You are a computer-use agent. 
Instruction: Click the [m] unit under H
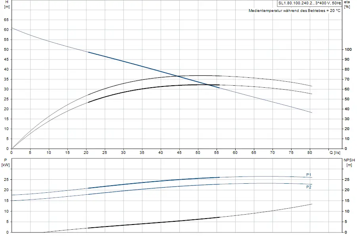click(7, 7)
